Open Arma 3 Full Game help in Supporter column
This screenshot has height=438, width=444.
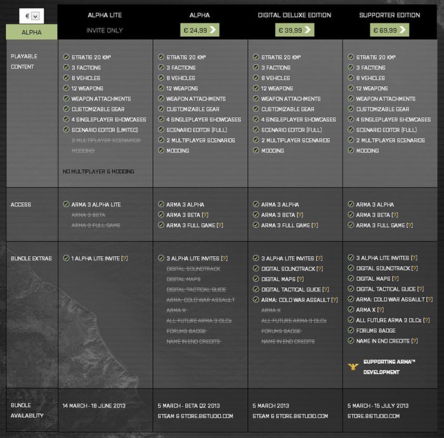(x=410, y=225)
